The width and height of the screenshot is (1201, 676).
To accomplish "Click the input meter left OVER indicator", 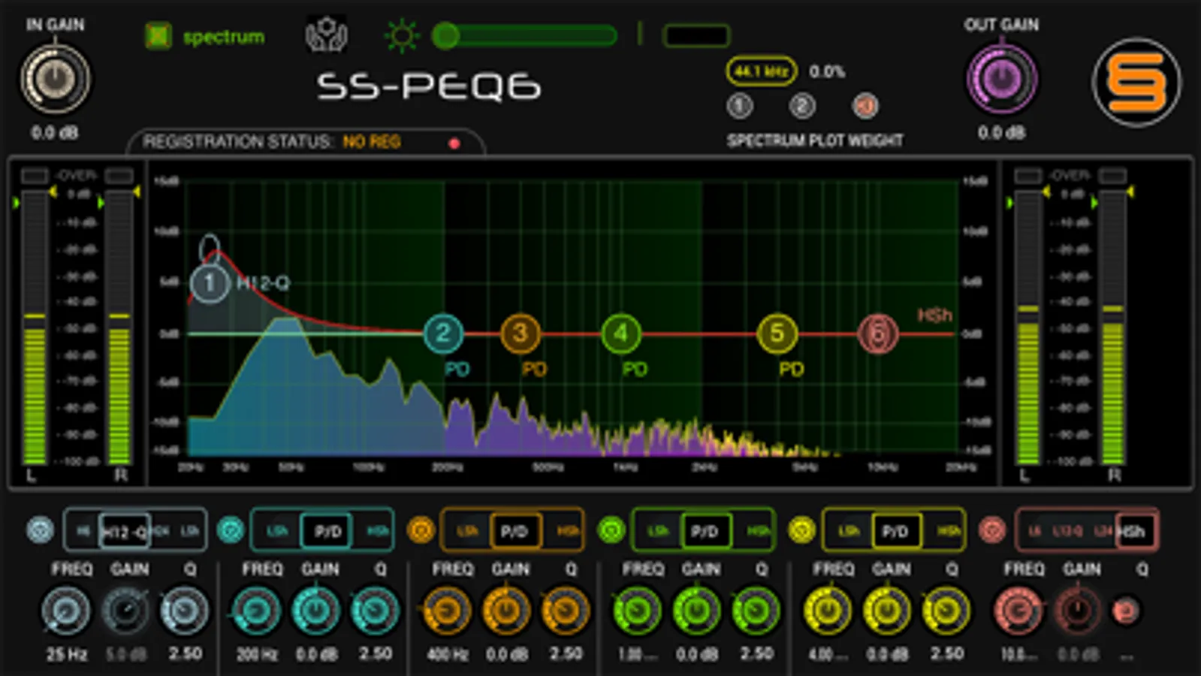I will (34, 176).
